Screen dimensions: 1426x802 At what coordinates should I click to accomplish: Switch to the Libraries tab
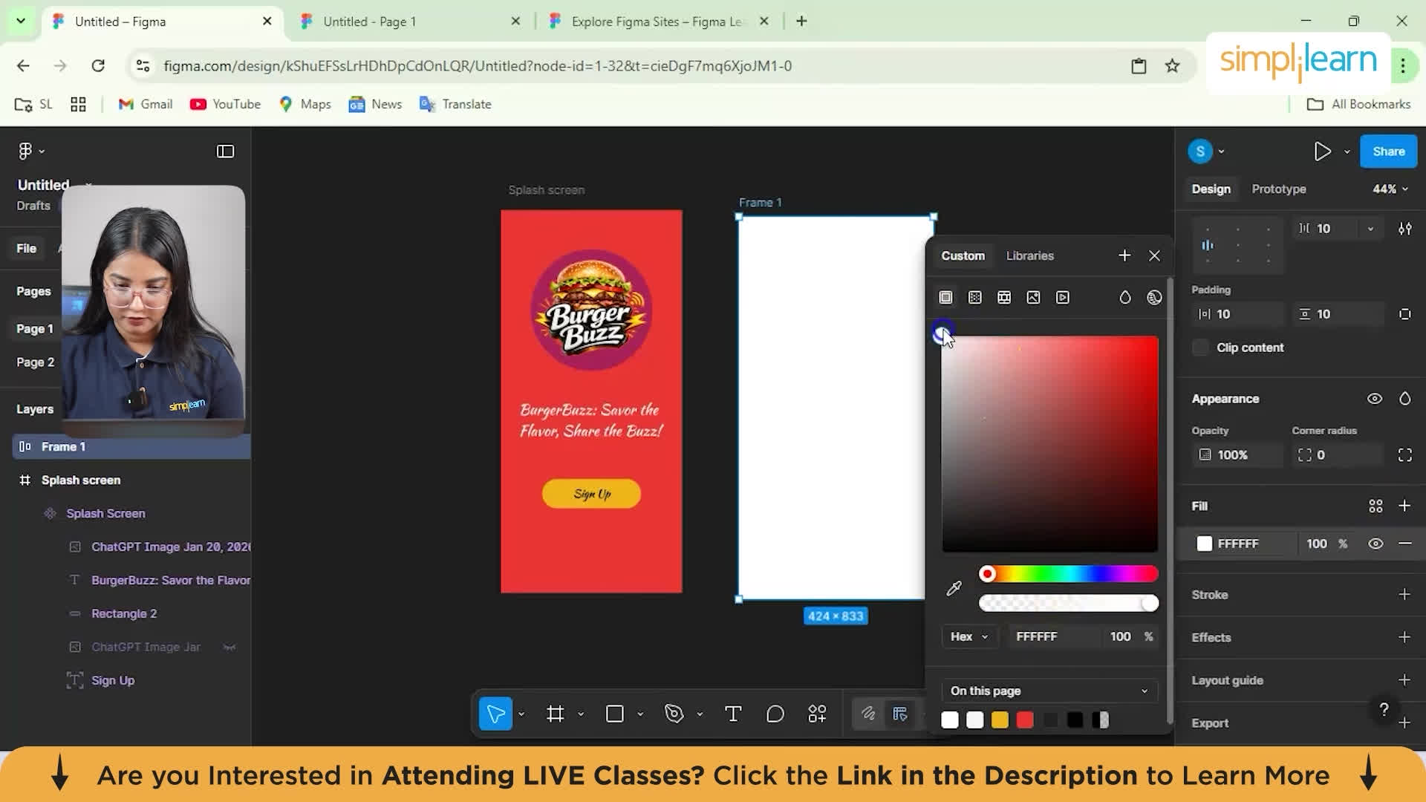pyautogui.click(x=1029, y=255)
